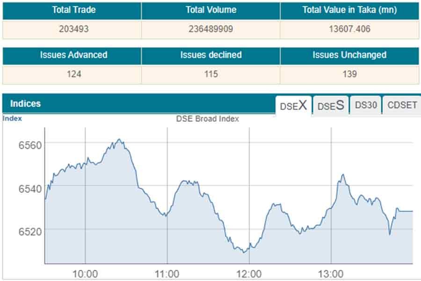The height and width of the screenshot is (281, 421).
Task: Click the Issues Unchanged header cell
Action: click(349, 55)
